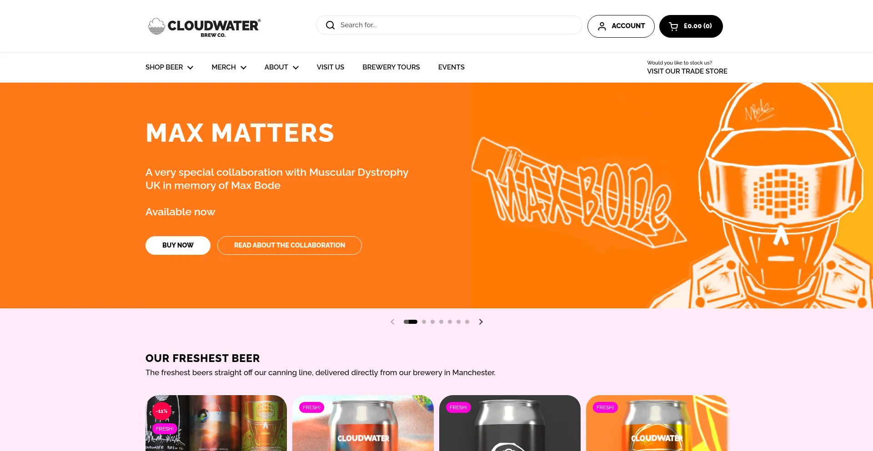The image size is (873, 451).
Task: Select the fourth carousel dot
Action: click(441, 322)
